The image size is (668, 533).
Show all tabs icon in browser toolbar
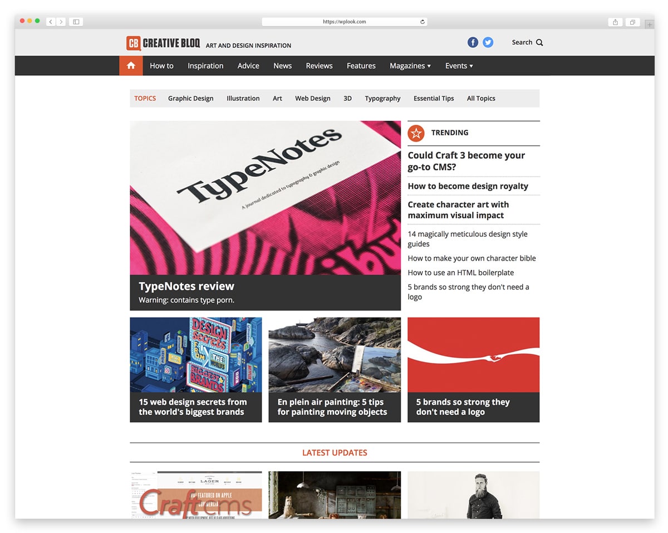pyautogui.click(x=632, y=22)
